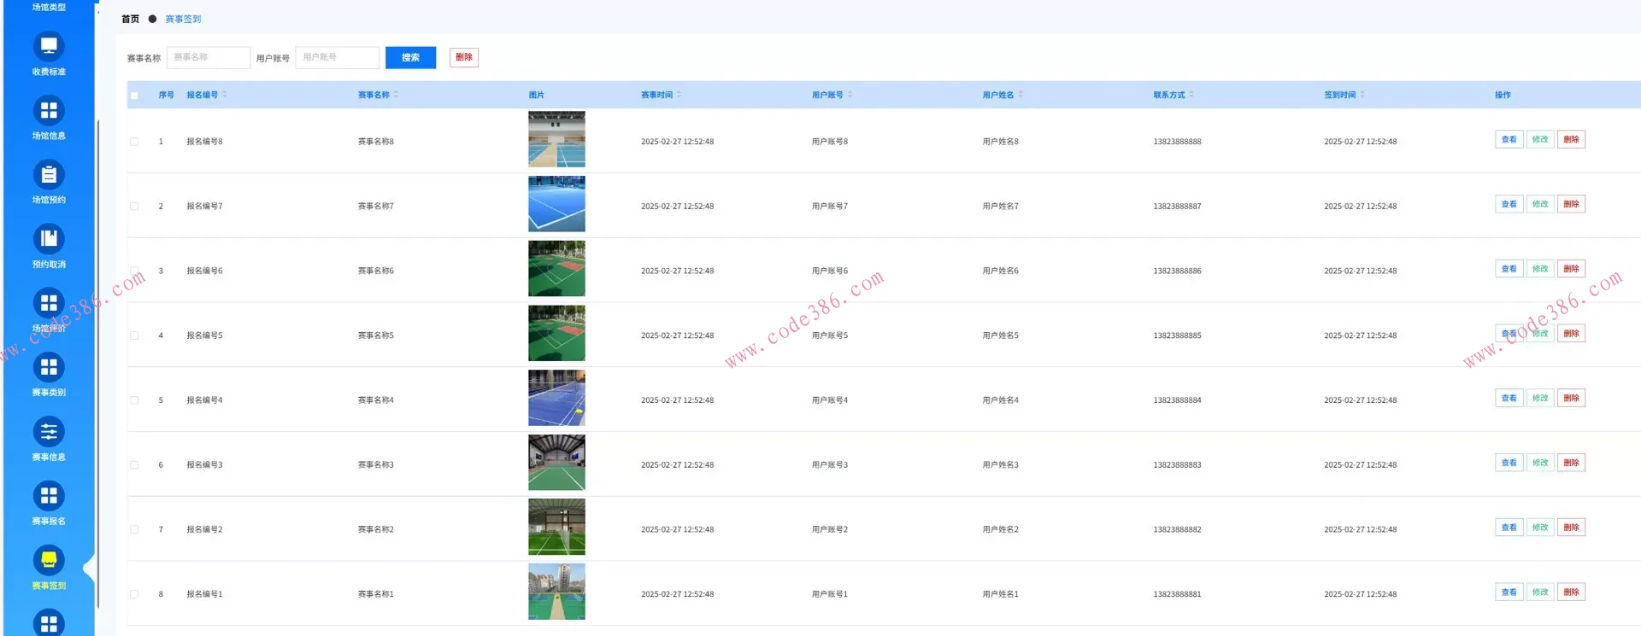Click the 用户姓名6 cell text
The width and height of the screenshot is (1641, 636).
1000,271
